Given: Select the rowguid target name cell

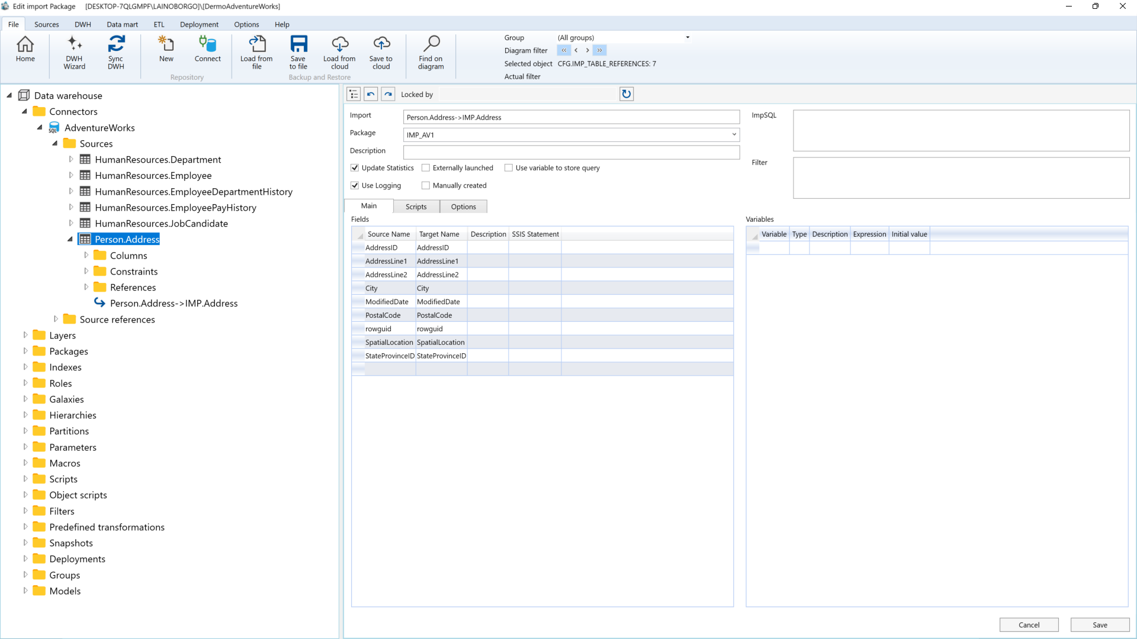Looking at the screenshot, I should pyautogui.click(x=441, y=329).
